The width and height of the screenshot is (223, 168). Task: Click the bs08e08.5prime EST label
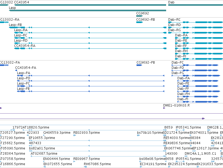pos(152,159)
